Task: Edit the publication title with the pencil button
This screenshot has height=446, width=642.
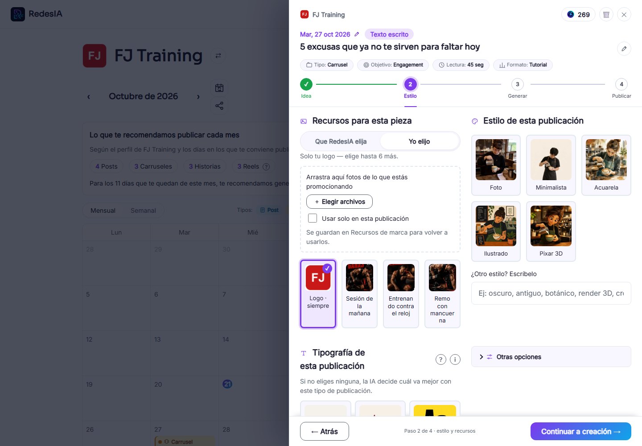Action: point(624,49)
